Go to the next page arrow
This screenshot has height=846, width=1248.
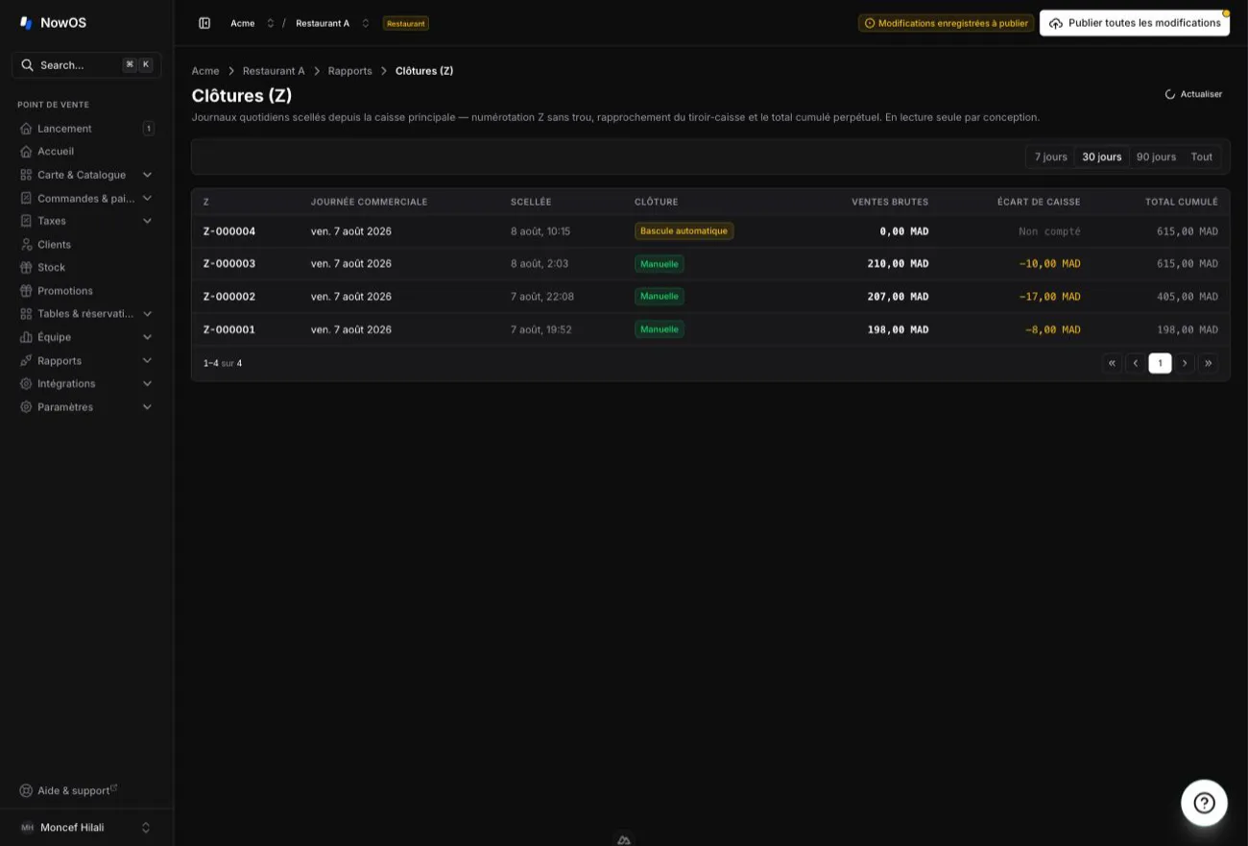pos(1185,363)
